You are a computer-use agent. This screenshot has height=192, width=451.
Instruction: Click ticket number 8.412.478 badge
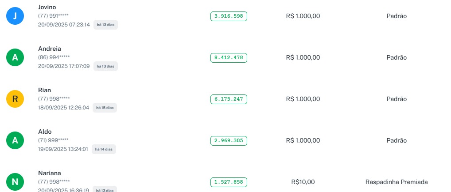(229, 57)
